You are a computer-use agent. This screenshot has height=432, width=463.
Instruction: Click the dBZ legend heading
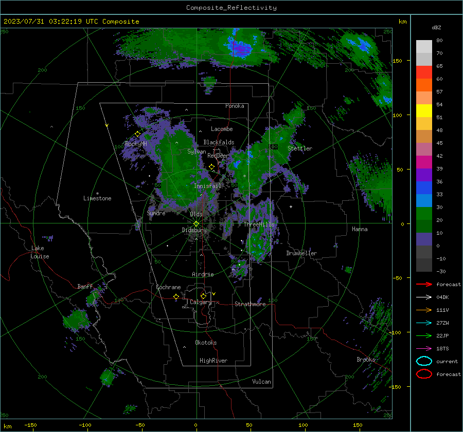(436, 27)
